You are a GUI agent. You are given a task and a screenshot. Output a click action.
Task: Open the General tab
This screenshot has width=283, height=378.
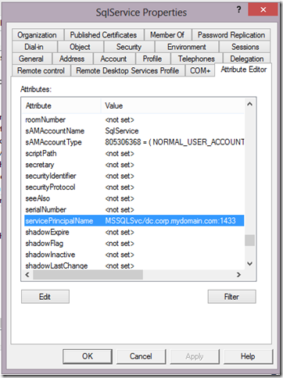coord(31,59)
